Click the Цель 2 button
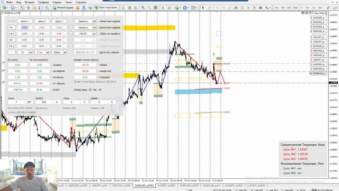Viewport: 339px width, 191px height. (x=42, y=21)
